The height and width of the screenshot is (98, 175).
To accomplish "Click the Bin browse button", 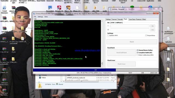I will pos(153,26).
